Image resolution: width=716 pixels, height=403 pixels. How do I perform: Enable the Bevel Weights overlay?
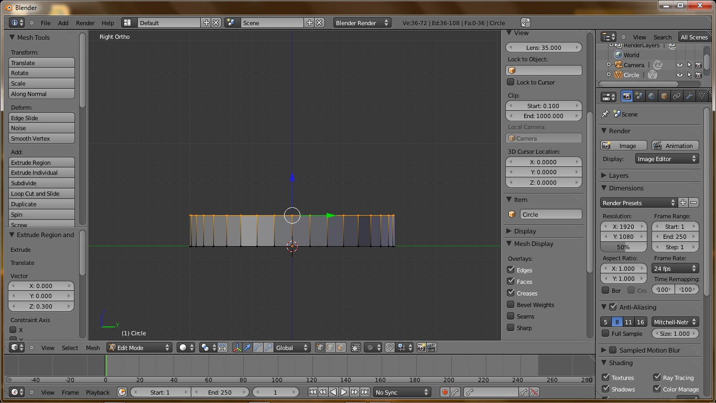(x=511, y=304)
